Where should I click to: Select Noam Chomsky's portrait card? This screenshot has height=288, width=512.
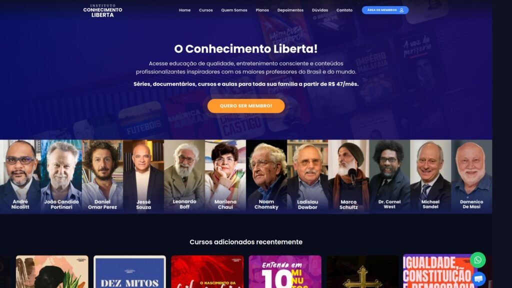click(x=266, y=176)
